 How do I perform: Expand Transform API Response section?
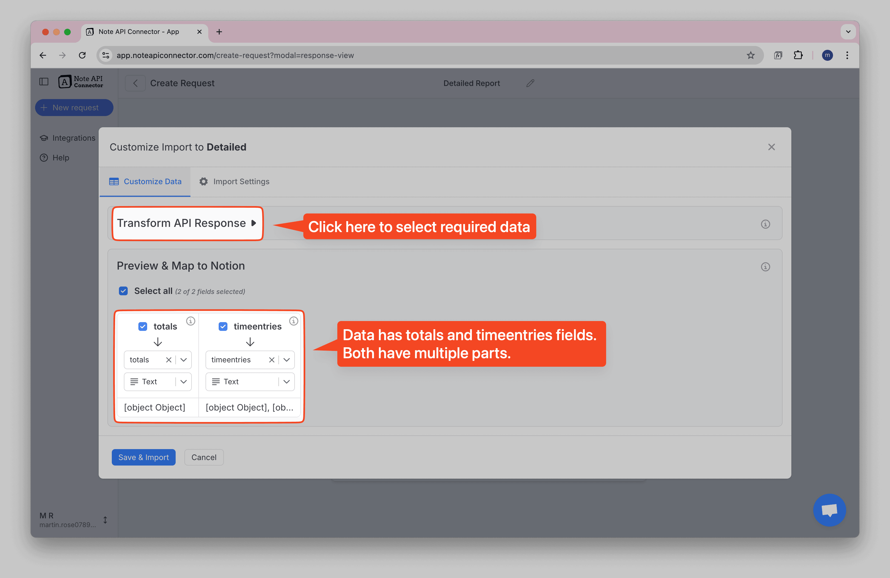pos(187,223)
